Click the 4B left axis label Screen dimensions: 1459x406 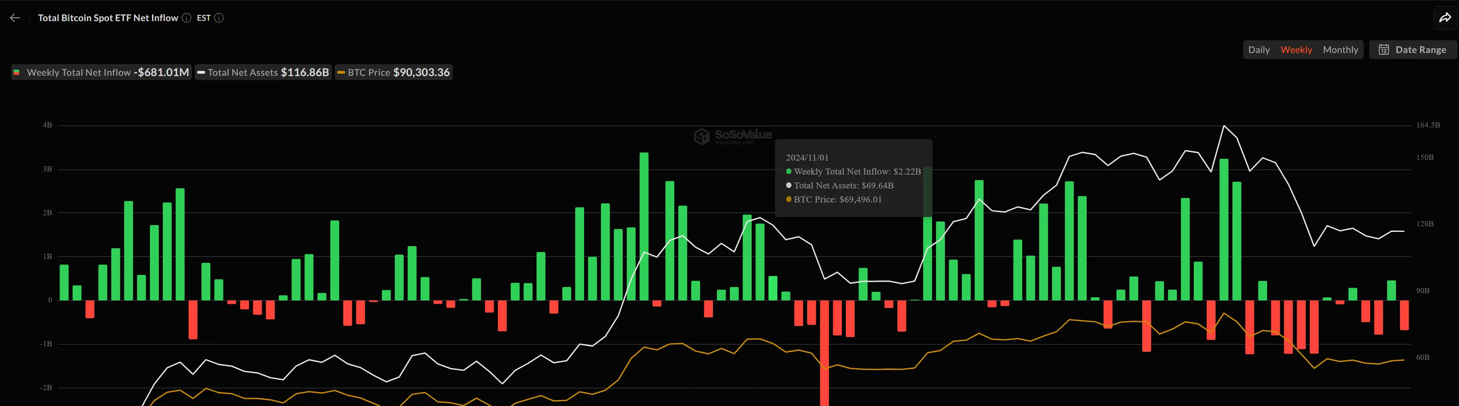tap(47, 125)
